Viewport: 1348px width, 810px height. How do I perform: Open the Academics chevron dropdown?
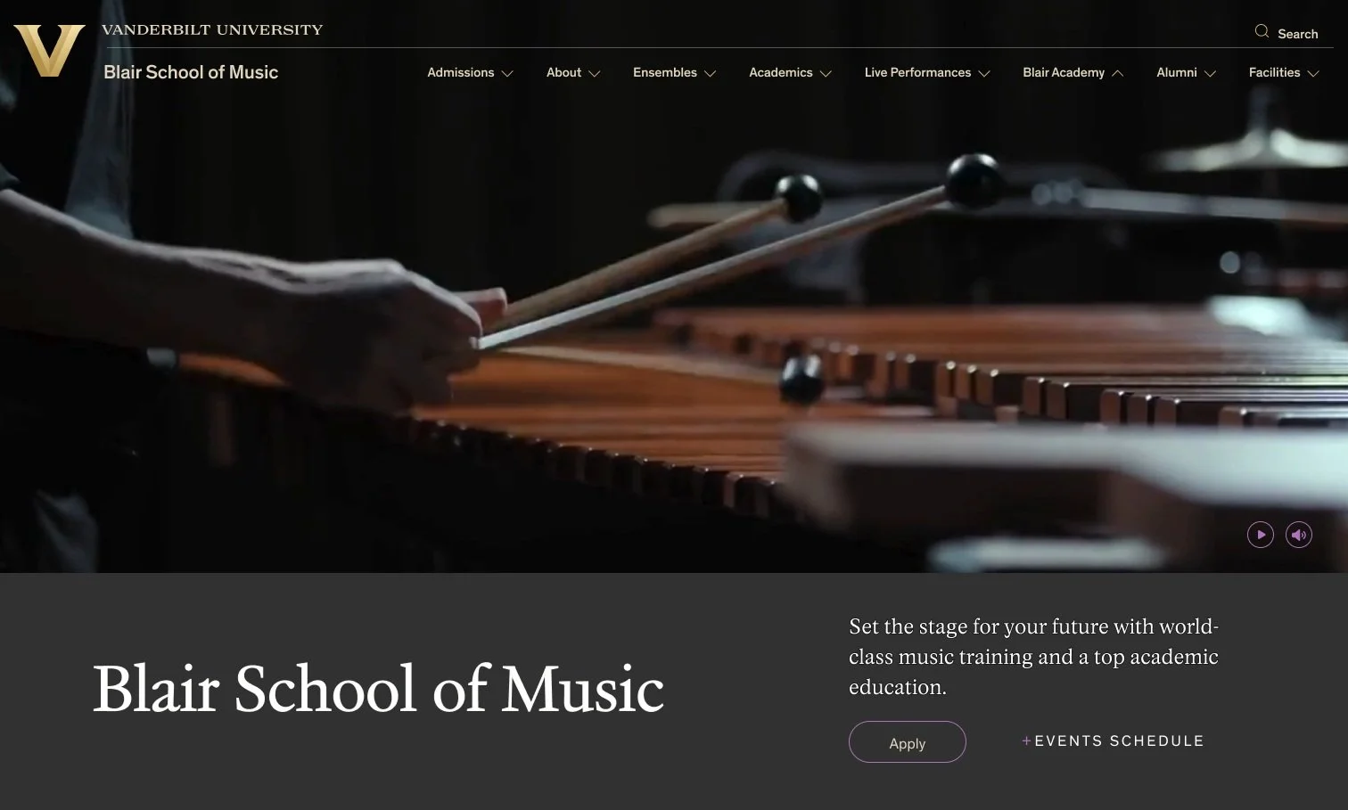coord(826,74)
